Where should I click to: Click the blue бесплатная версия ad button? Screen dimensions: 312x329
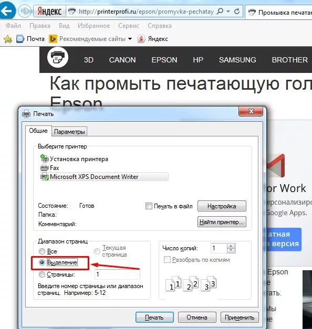click(x=284, y=239)
